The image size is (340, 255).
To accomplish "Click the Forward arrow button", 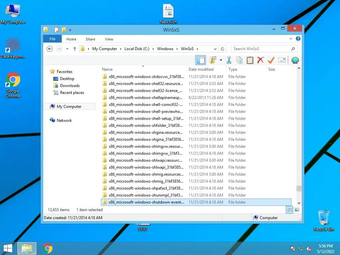I will tap(59, 49).
